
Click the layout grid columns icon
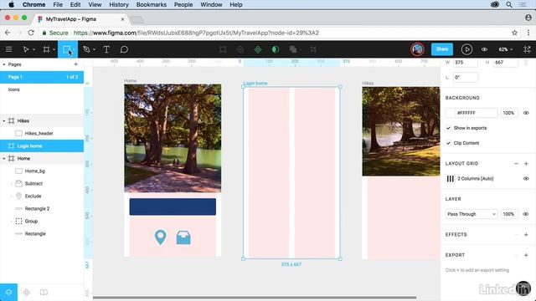click(451, 178)
